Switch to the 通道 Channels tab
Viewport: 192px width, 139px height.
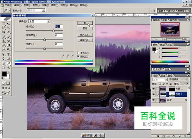click(163, 76)
